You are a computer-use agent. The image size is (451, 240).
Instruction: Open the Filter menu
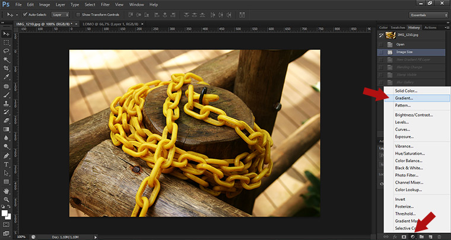[104, 4]
